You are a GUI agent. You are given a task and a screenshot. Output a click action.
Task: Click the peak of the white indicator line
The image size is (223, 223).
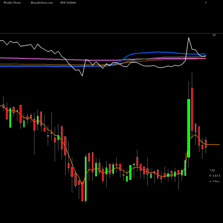point(189,38)
